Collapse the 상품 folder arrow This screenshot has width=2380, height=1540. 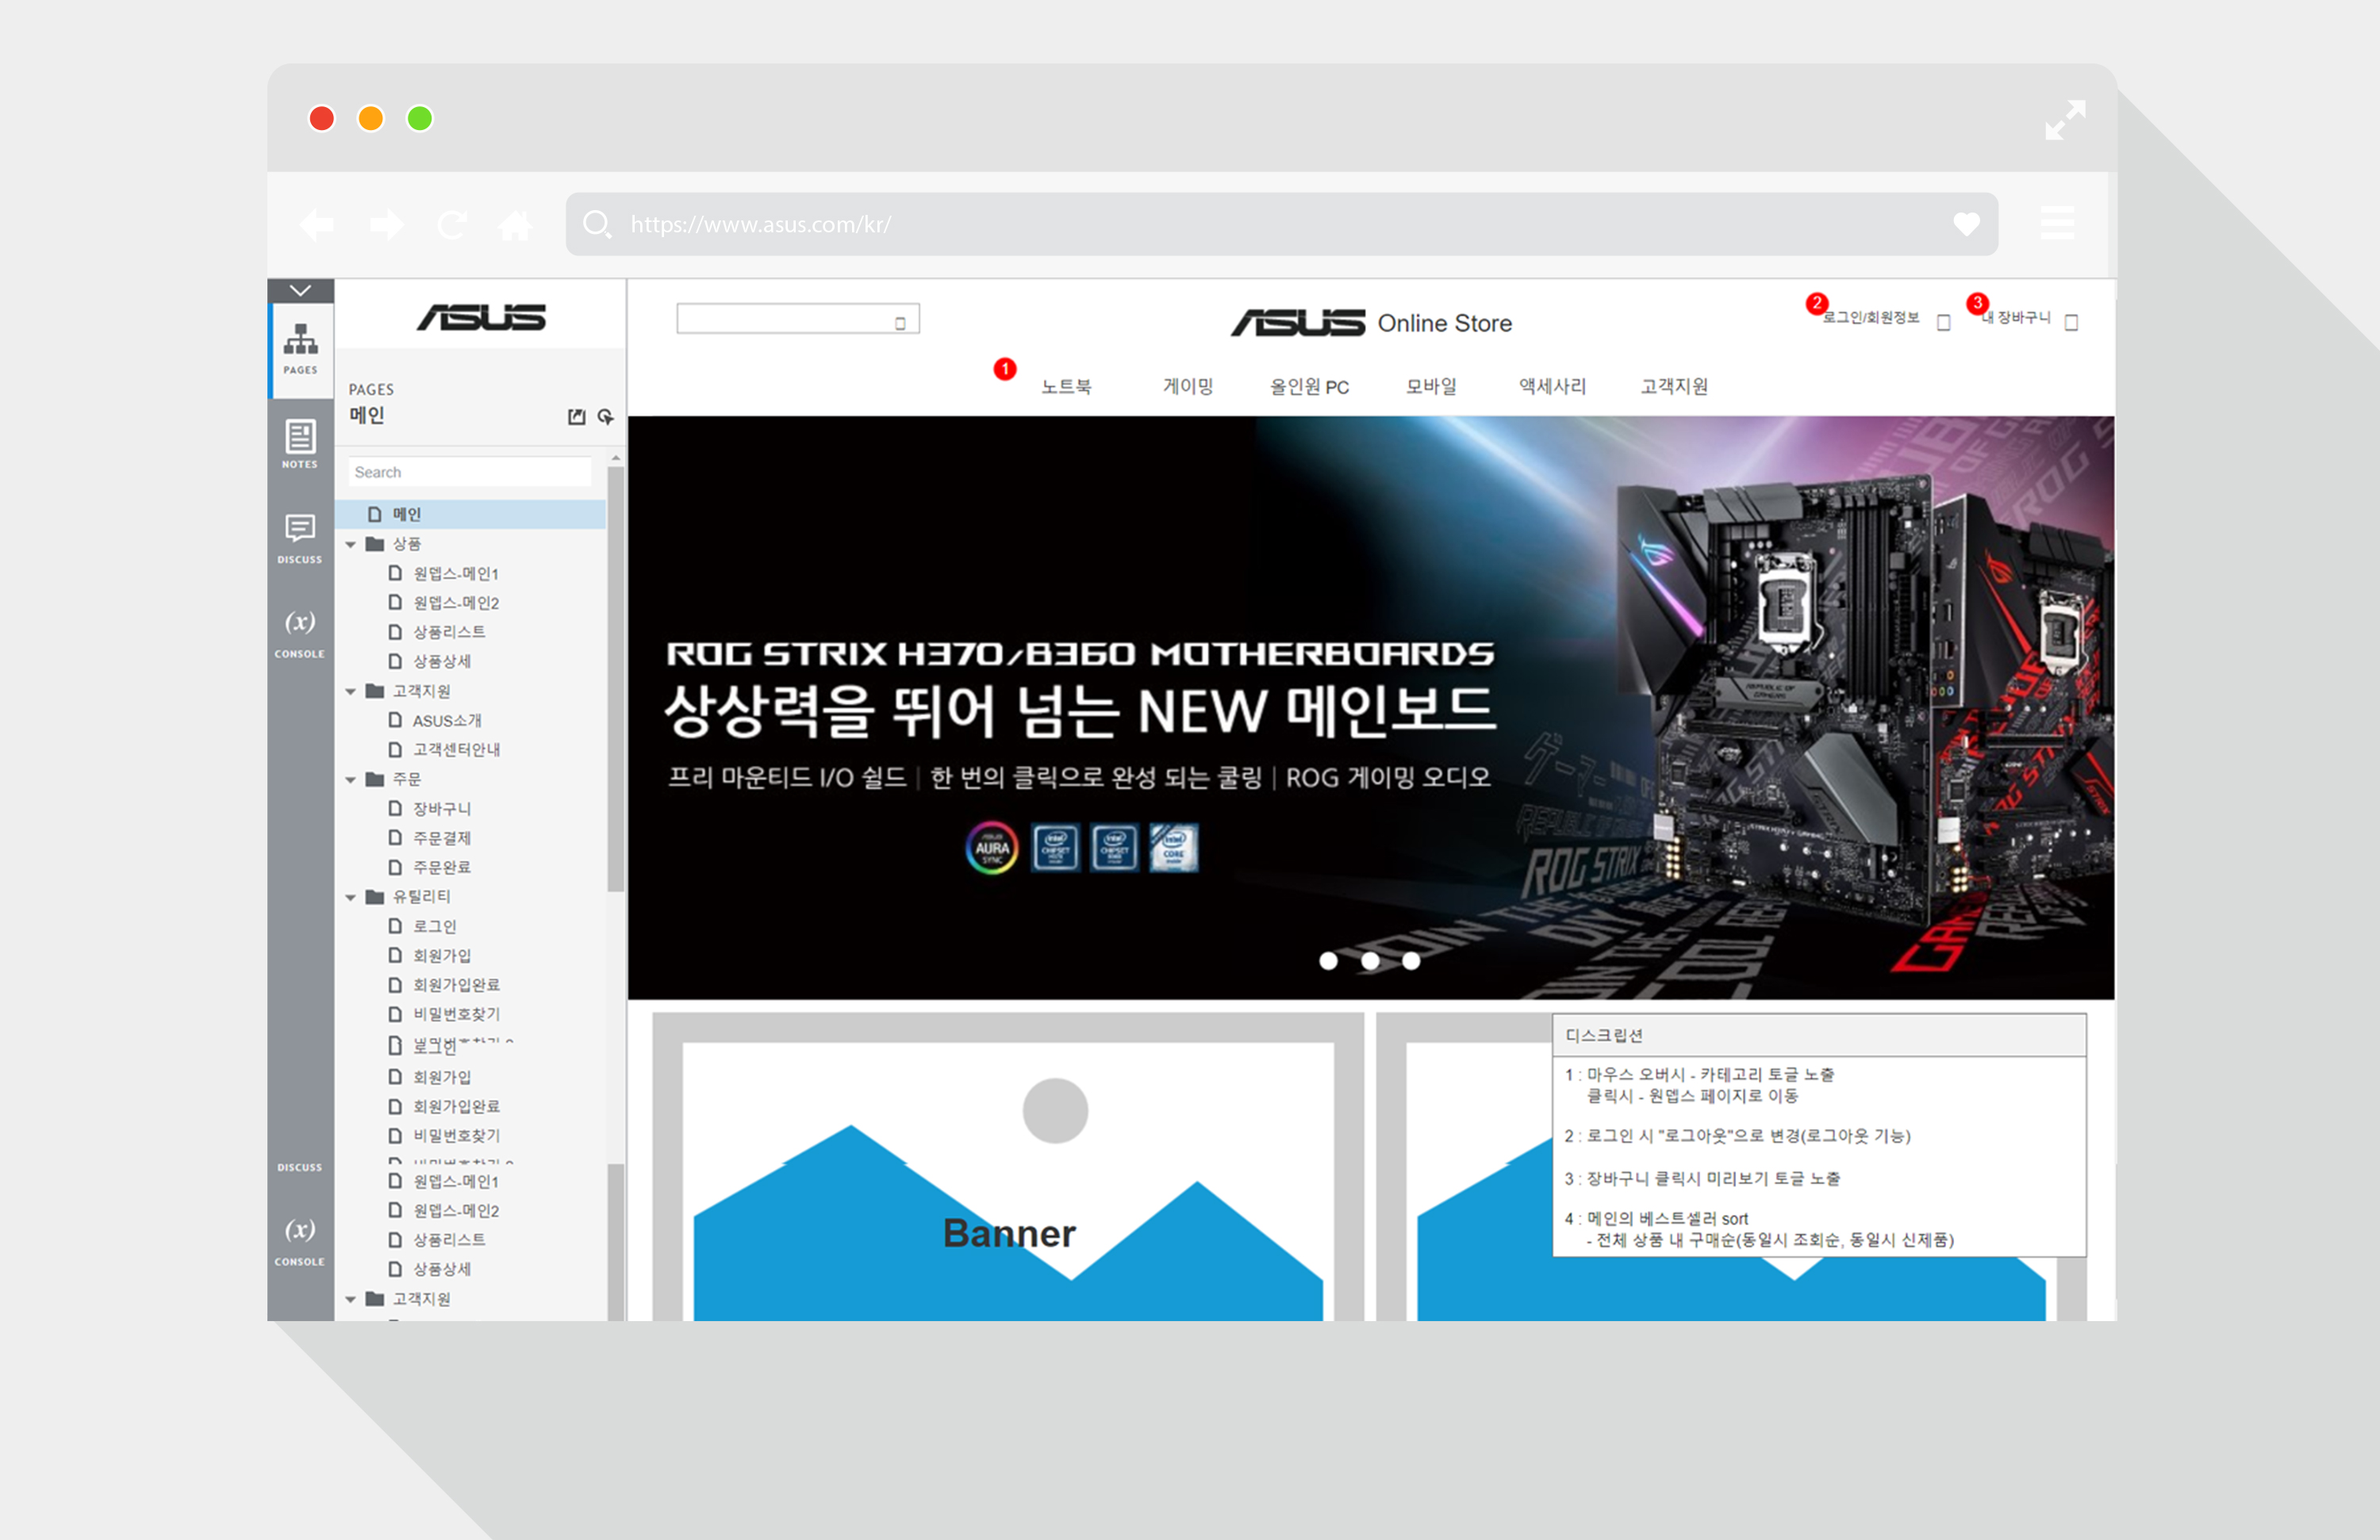coord(351,545)
